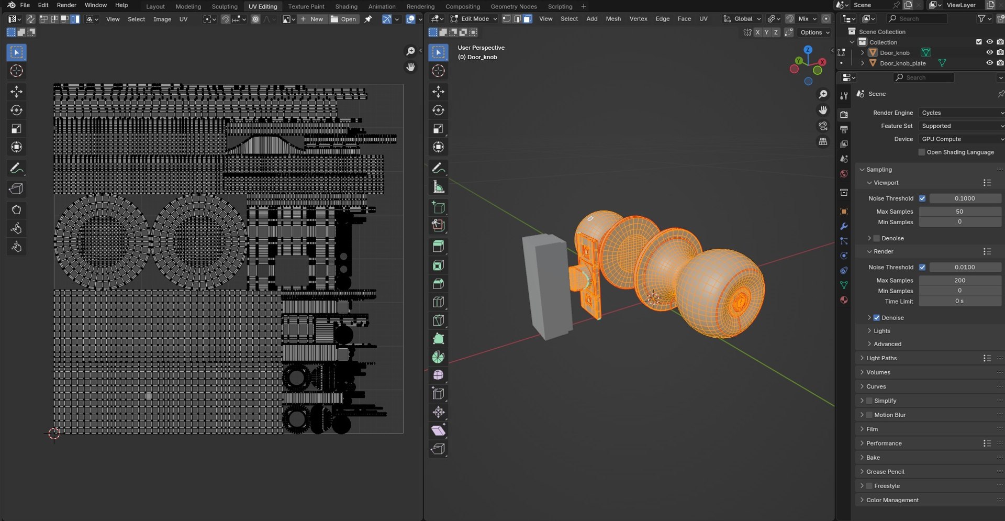Enable the Simplify checkbox
This screenshot has width=1005, height=521.
869,401
